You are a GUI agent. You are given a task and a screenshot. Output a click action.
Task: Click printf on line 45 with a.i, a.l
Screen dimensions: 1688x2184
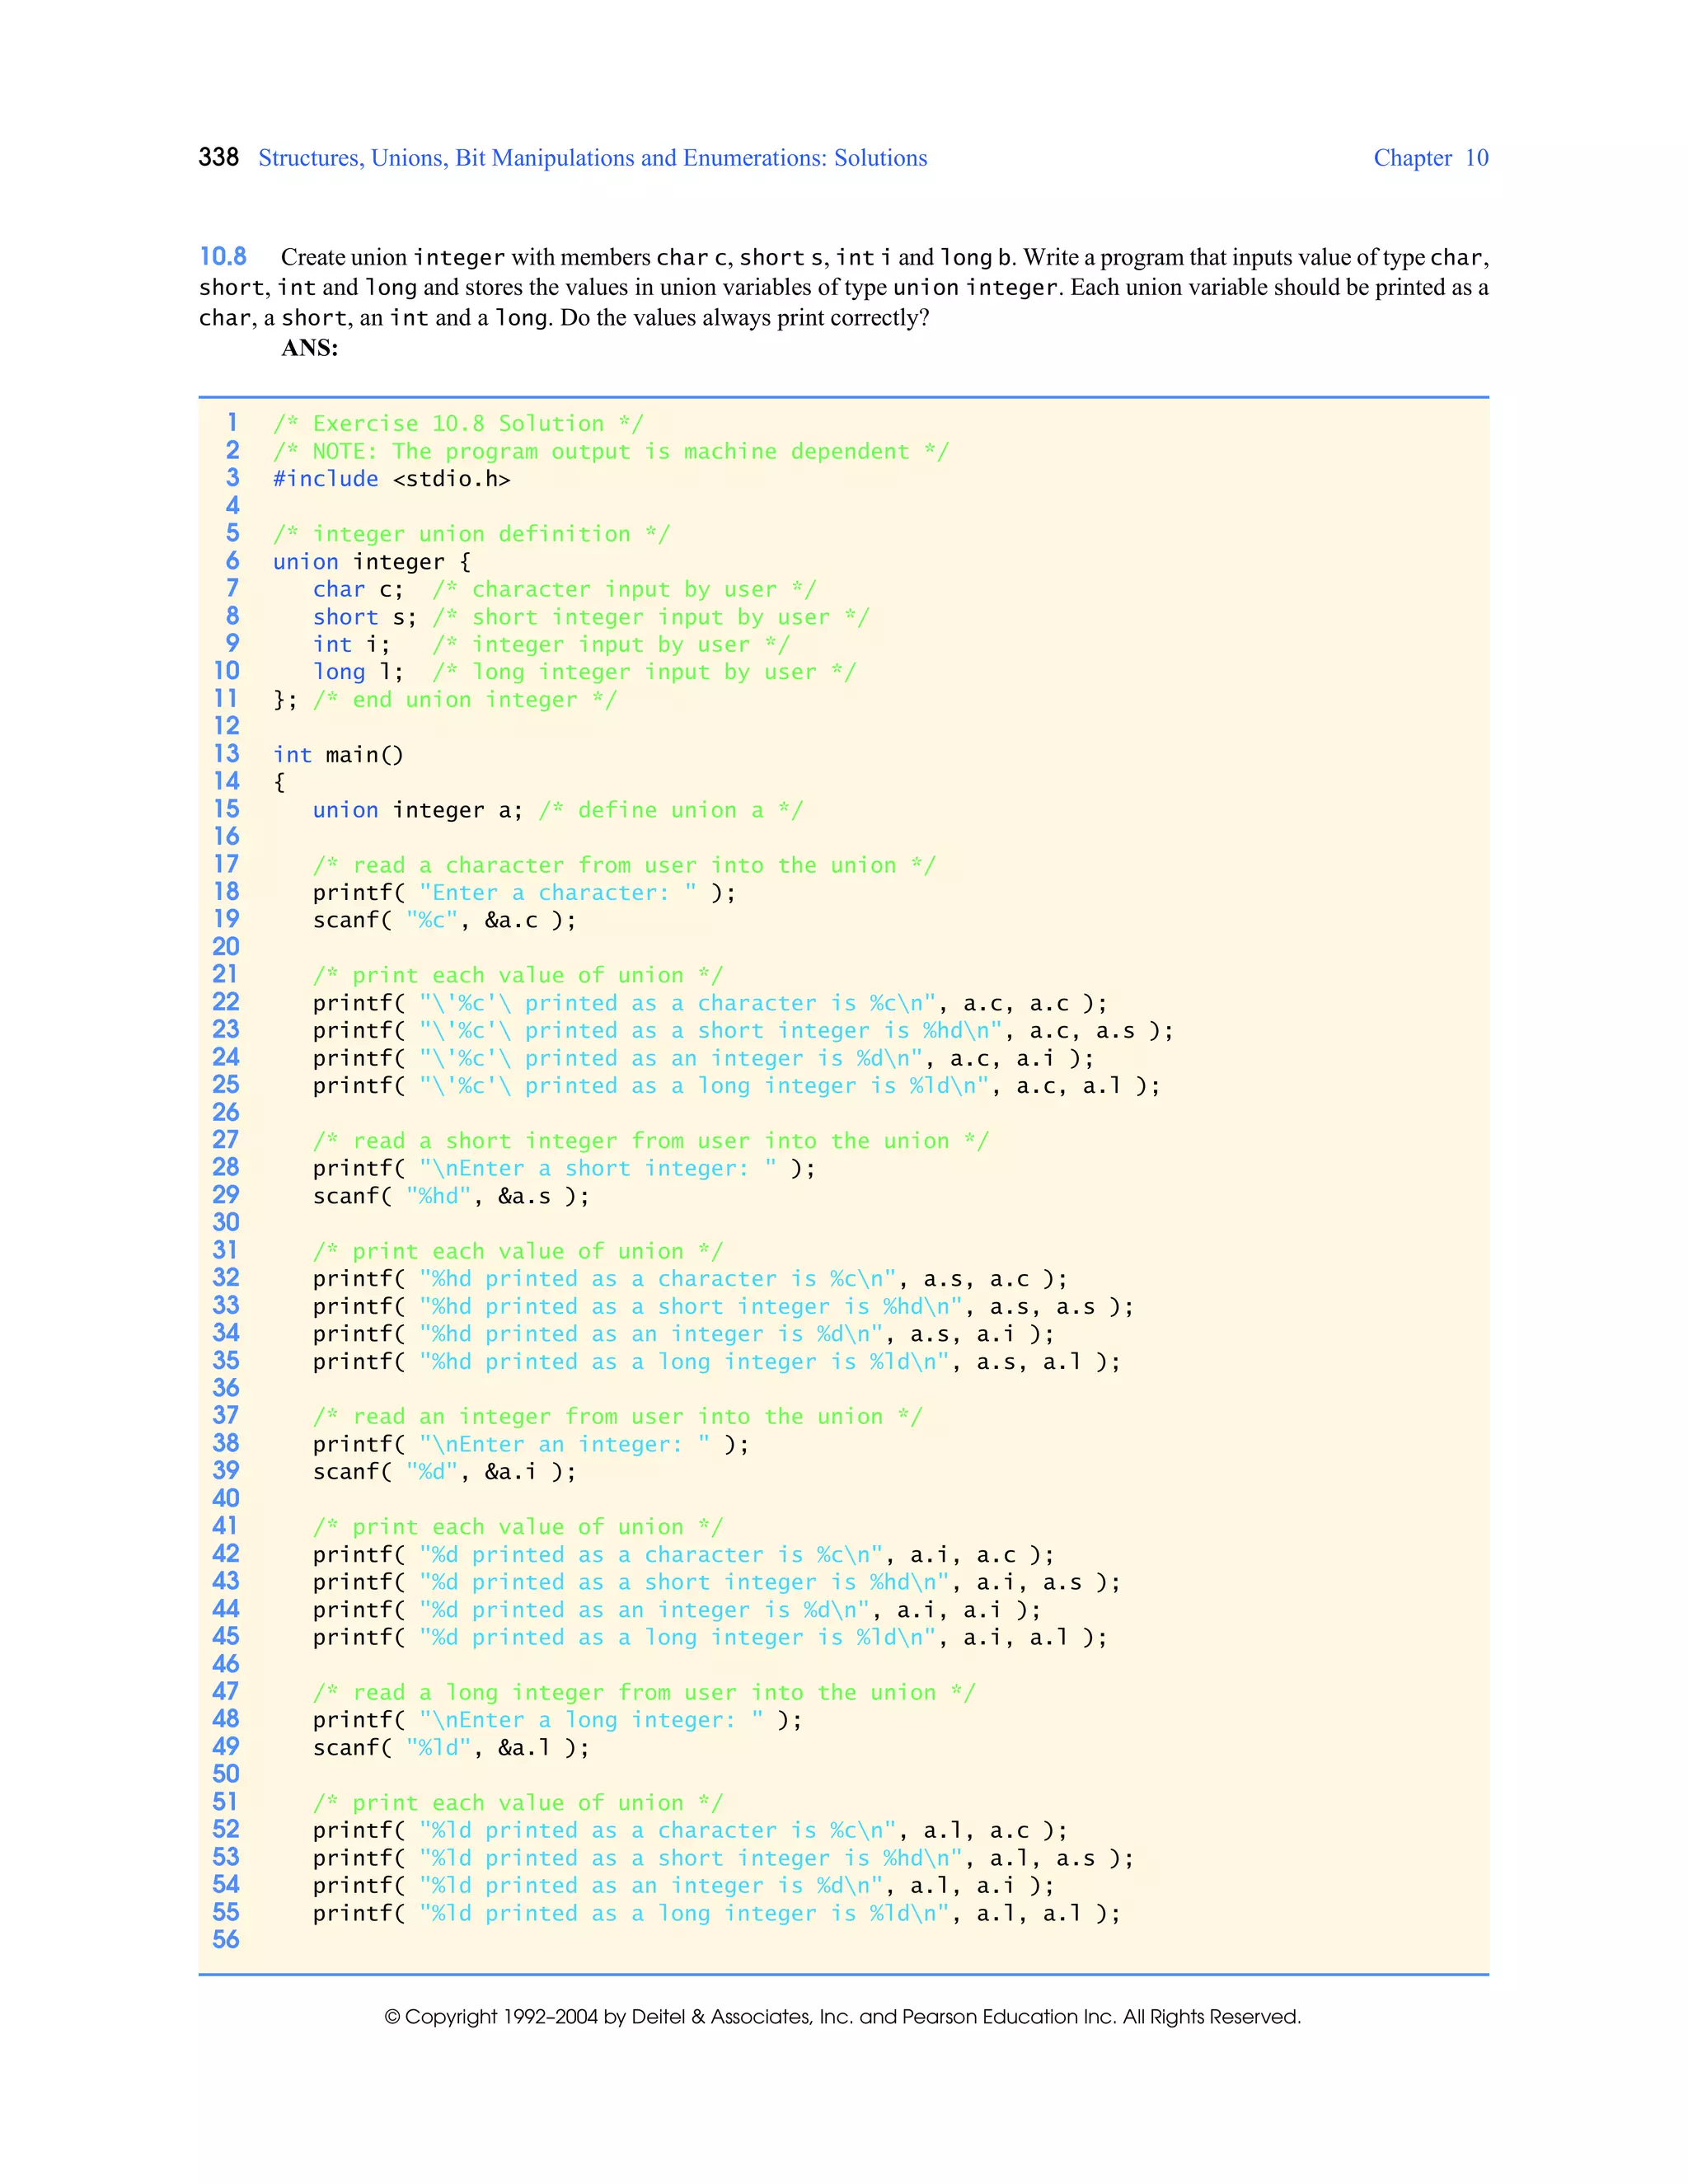point(711,1638)
